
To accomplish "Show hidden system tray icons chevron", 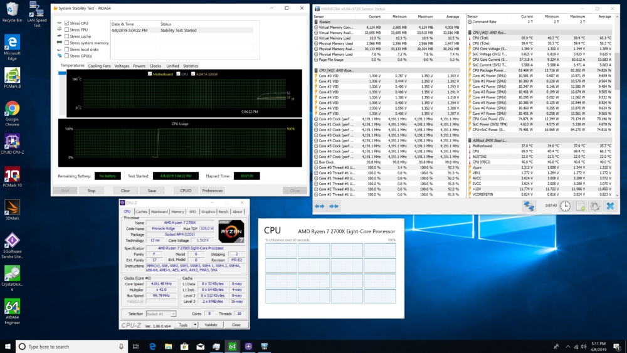I will pos(568,347).
